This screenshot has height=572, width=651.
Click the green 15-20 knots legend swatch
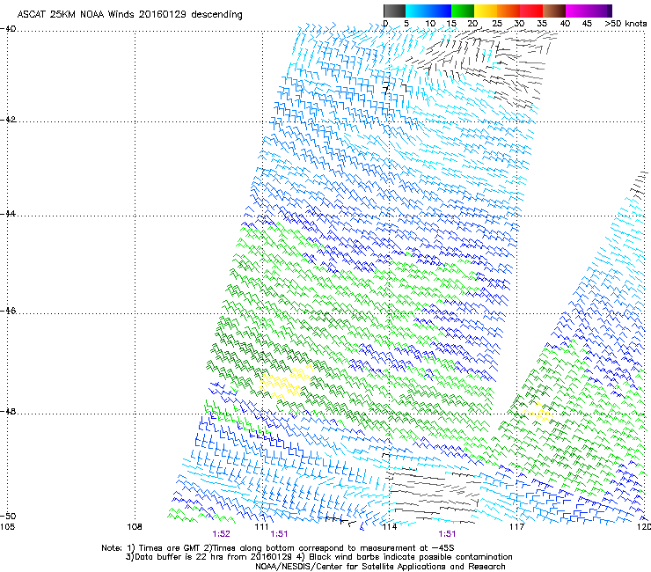click(x=463, y=11)
